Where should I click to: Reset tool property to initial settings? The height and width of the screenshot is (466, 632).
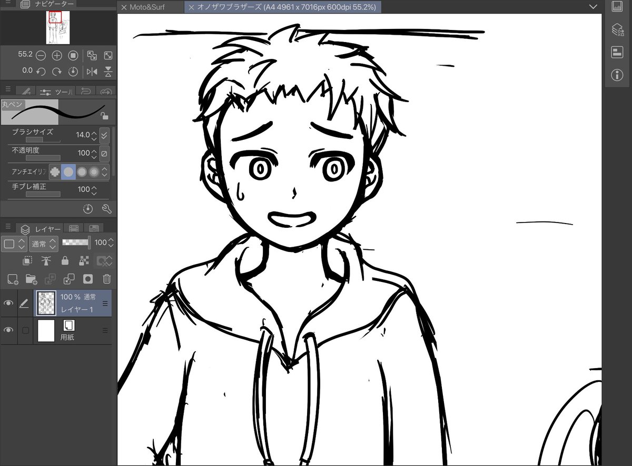pos(88,209)
